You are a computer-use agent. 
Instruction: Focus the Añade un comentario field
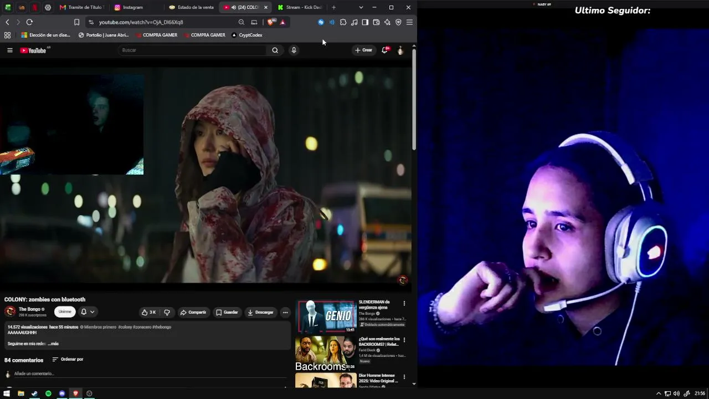150,374
